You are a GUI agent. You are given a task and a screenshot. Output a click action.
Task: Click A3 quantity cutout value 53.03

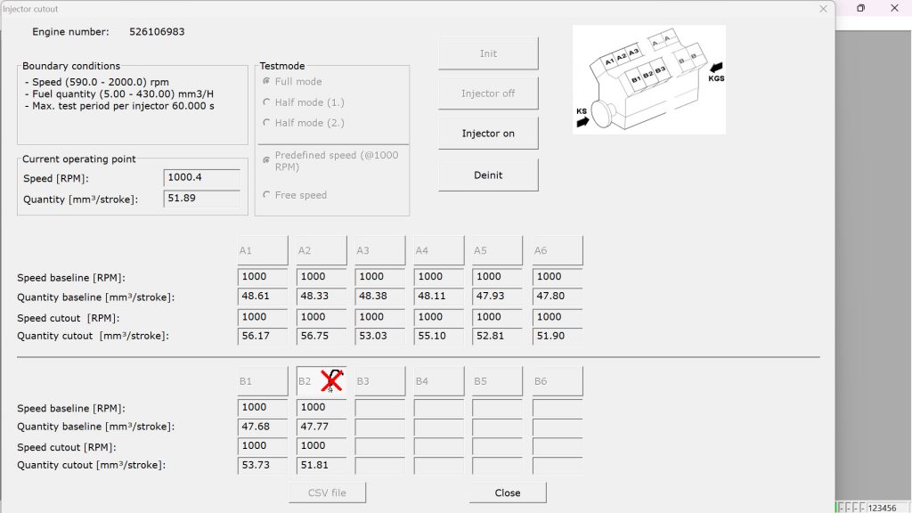tap(379, 336)
